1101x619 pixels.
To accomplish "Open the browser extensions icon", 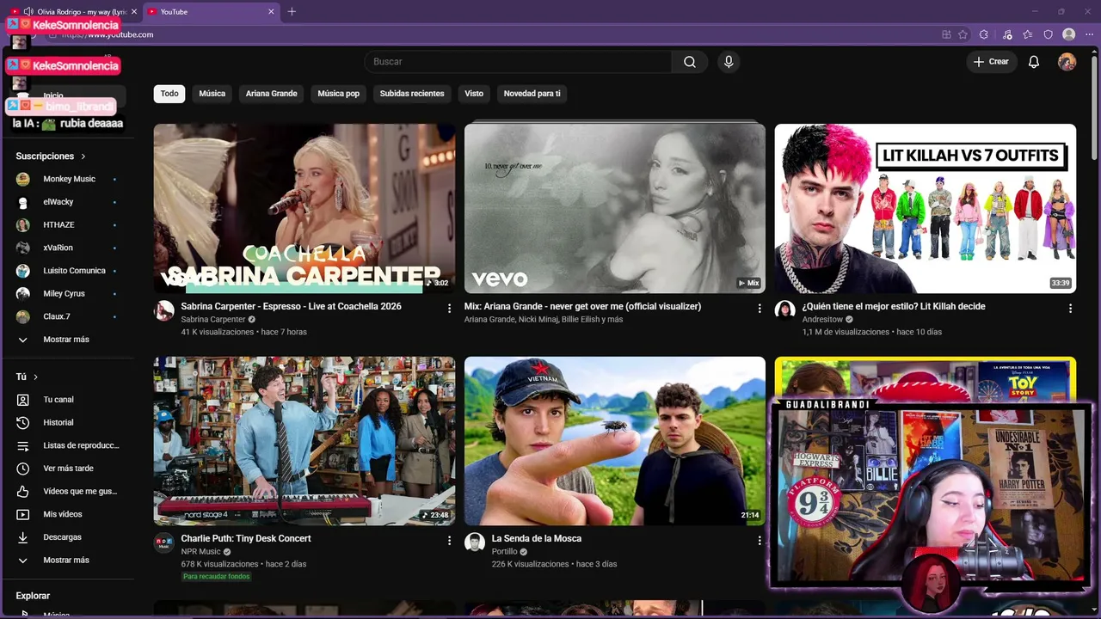I will (984, 34).
